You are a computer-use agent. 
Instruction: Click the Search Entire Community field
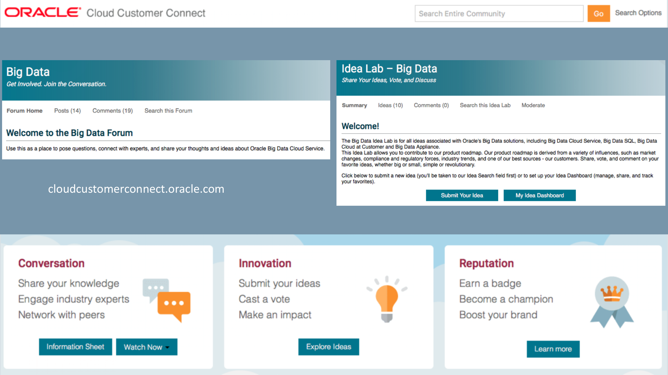coord(499,14)
